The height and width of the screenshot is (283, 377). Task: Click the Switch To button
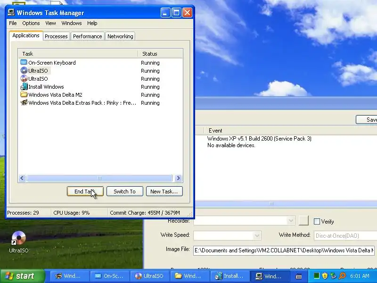[x=124, y=191]
